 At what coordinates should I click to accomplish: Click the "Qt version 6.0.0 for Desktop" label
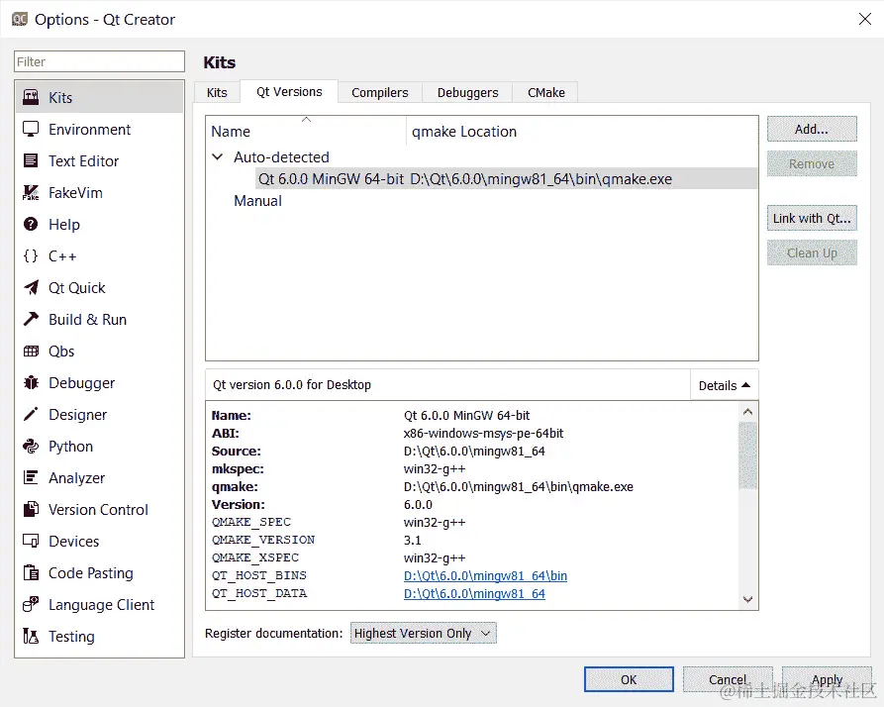(x=292, y=385)
